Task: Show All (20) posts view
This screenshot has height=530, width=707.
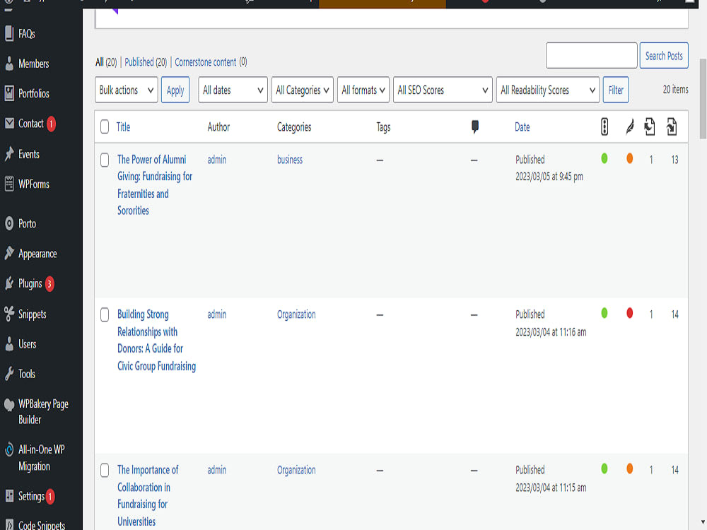Action: click(106, 62)
